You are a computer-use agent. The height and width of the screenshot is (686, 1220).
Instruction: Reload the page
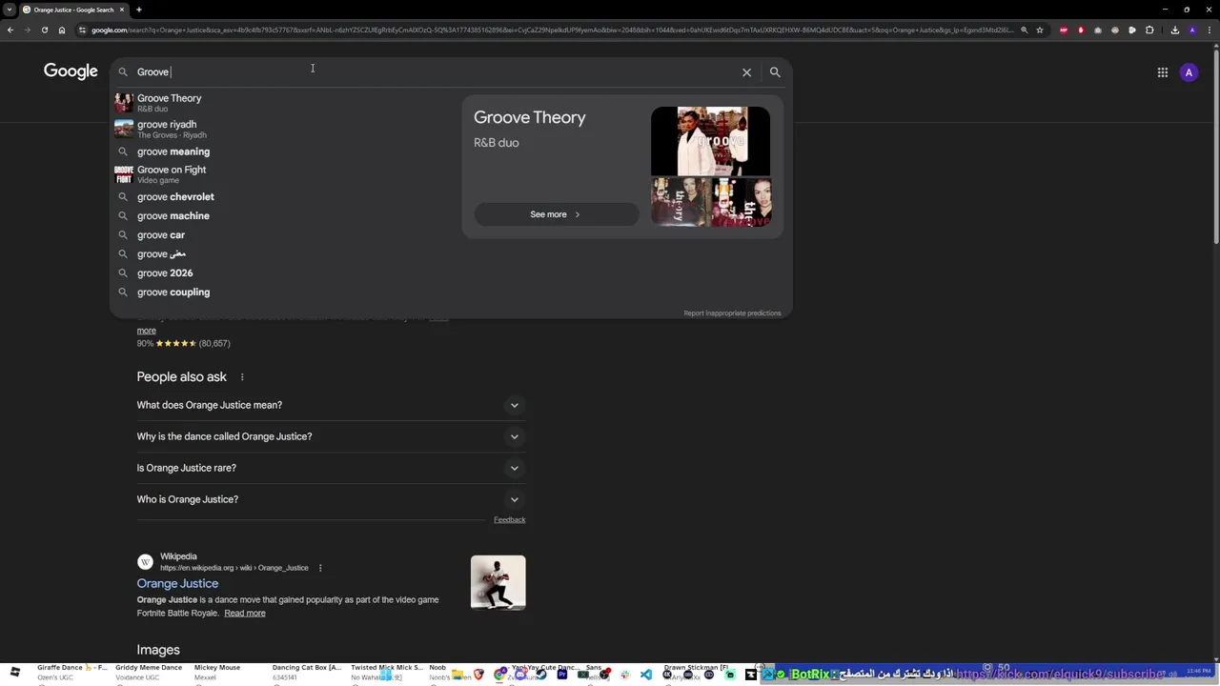(x=44, y=30)
